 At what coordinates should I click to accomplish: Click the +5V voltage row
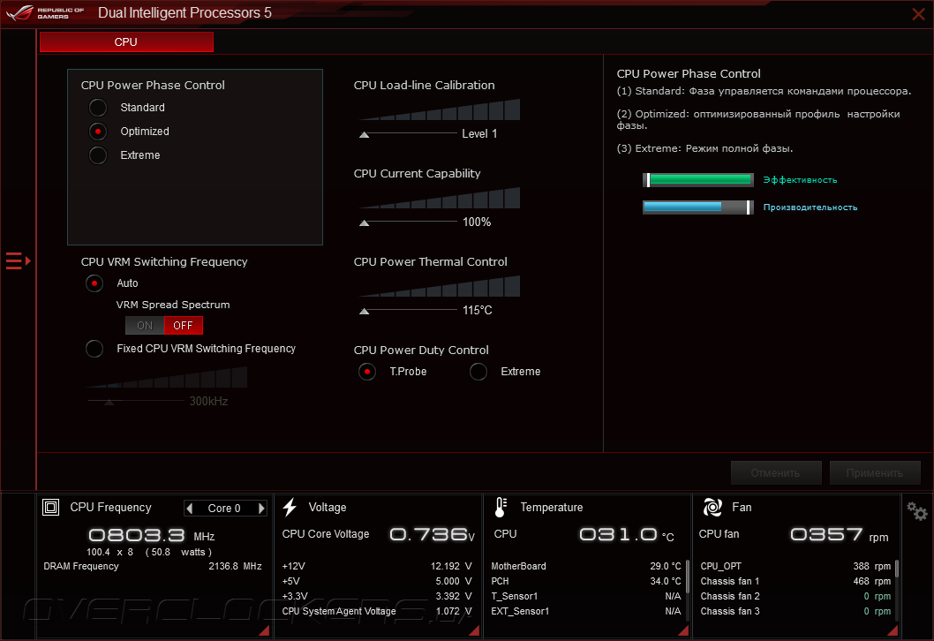point(377,581)
